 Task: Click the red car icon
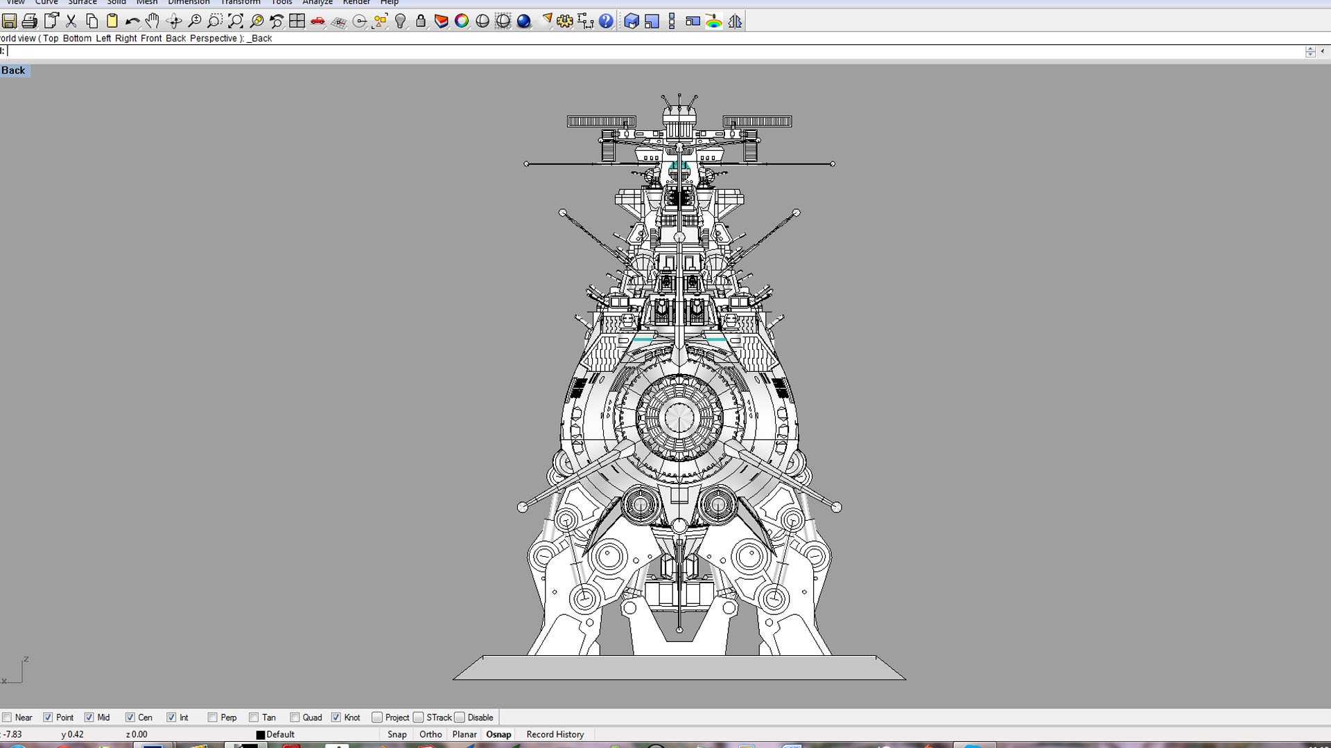[x=318, y=21]
